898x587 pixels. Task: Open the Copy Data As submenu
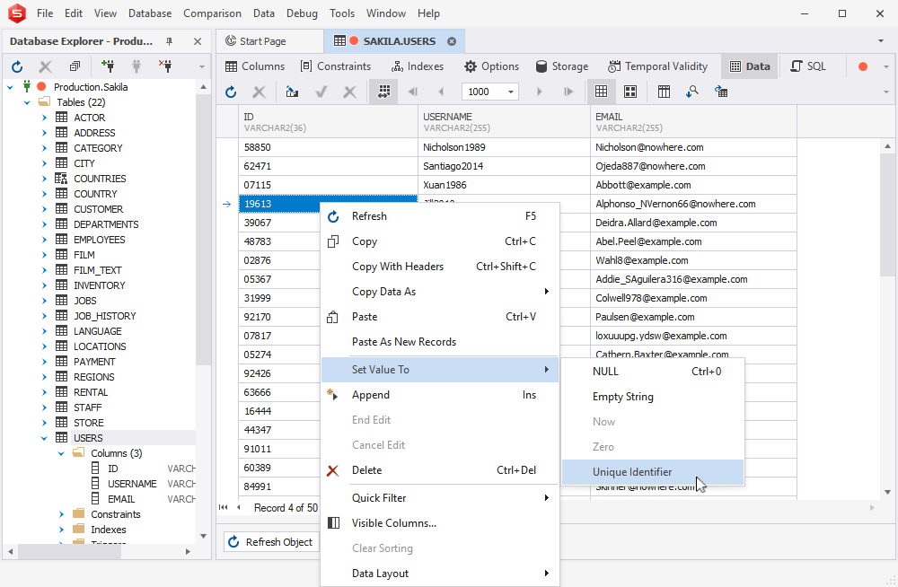click(x=439, y=292)
